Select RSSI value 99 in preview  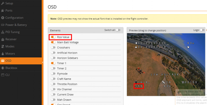(139, 86)
